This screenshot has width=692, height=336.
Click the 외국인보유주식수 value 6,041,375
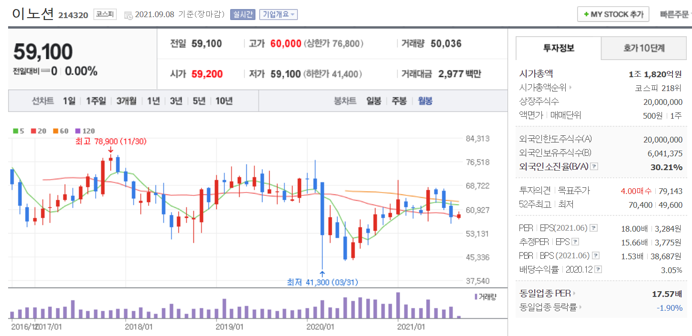(665, 153)
